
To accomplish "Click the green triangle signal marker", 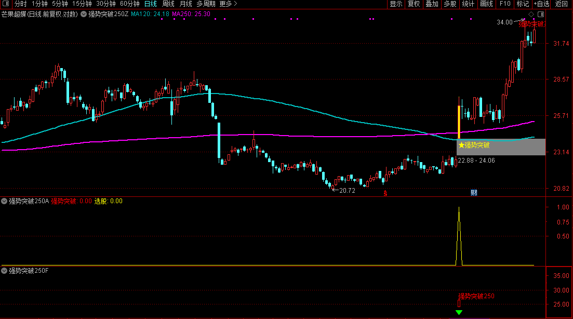I will [x=459, y=312].
